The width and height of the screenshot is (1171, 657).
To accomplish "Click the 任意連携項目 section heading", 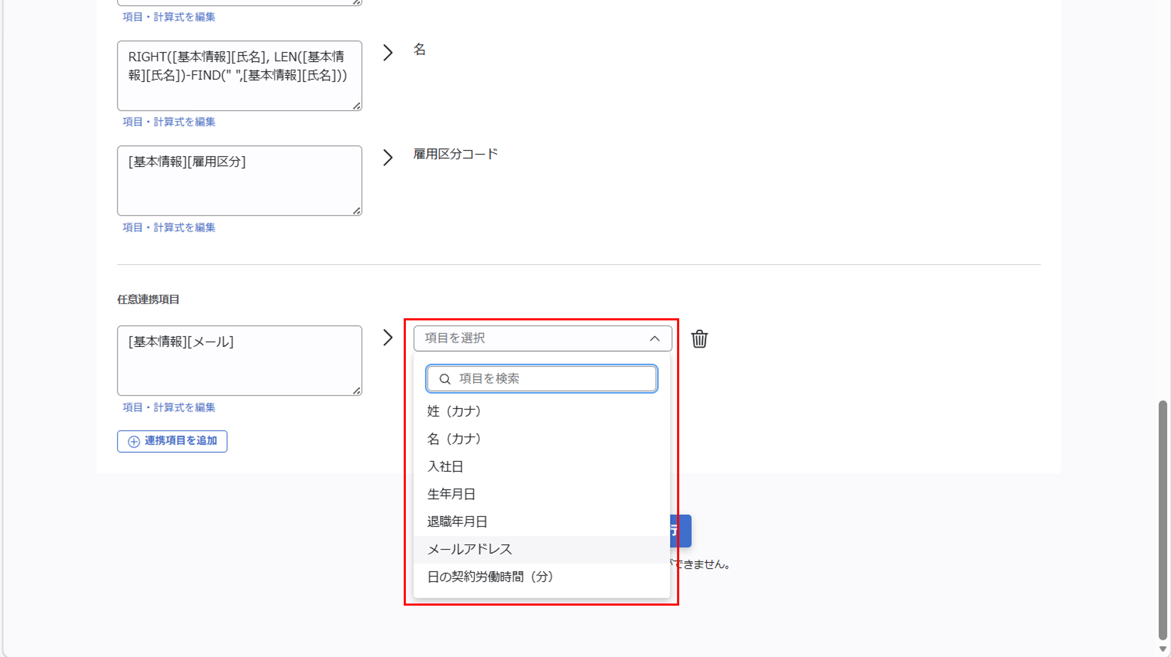I will click(x=148, y=299).
